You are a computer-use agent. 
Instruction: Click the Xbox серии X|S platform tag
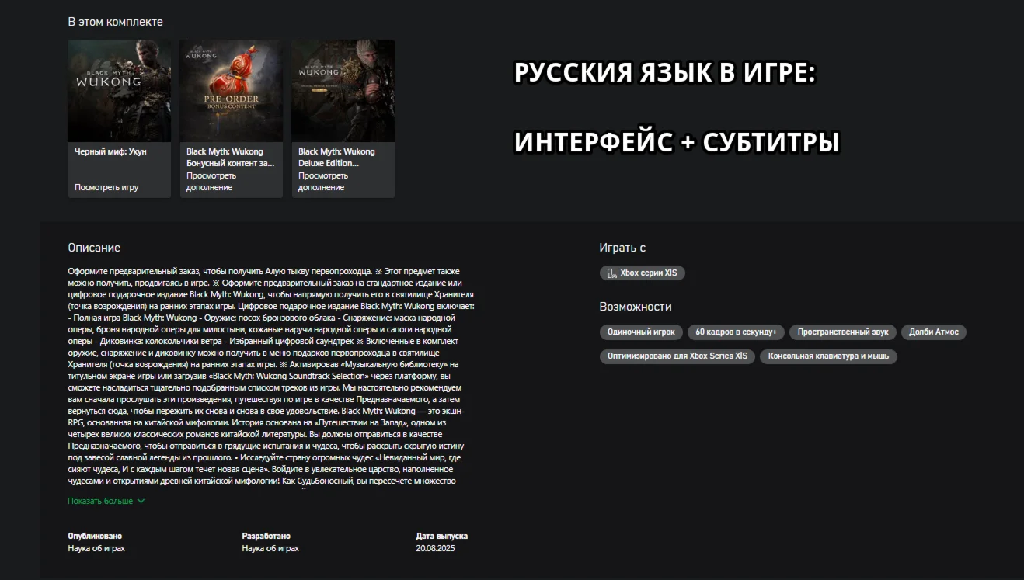tap(643, 273)
